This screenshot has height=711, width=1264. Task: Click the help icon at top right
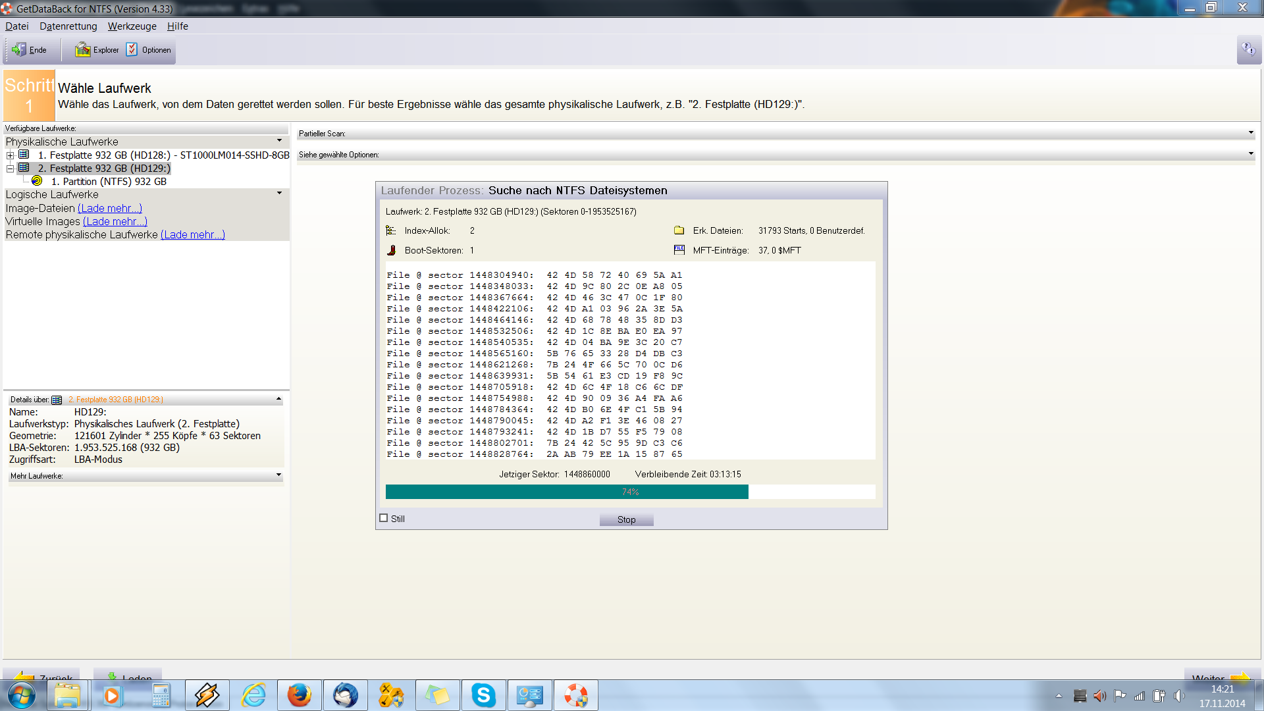[1248, 49]
